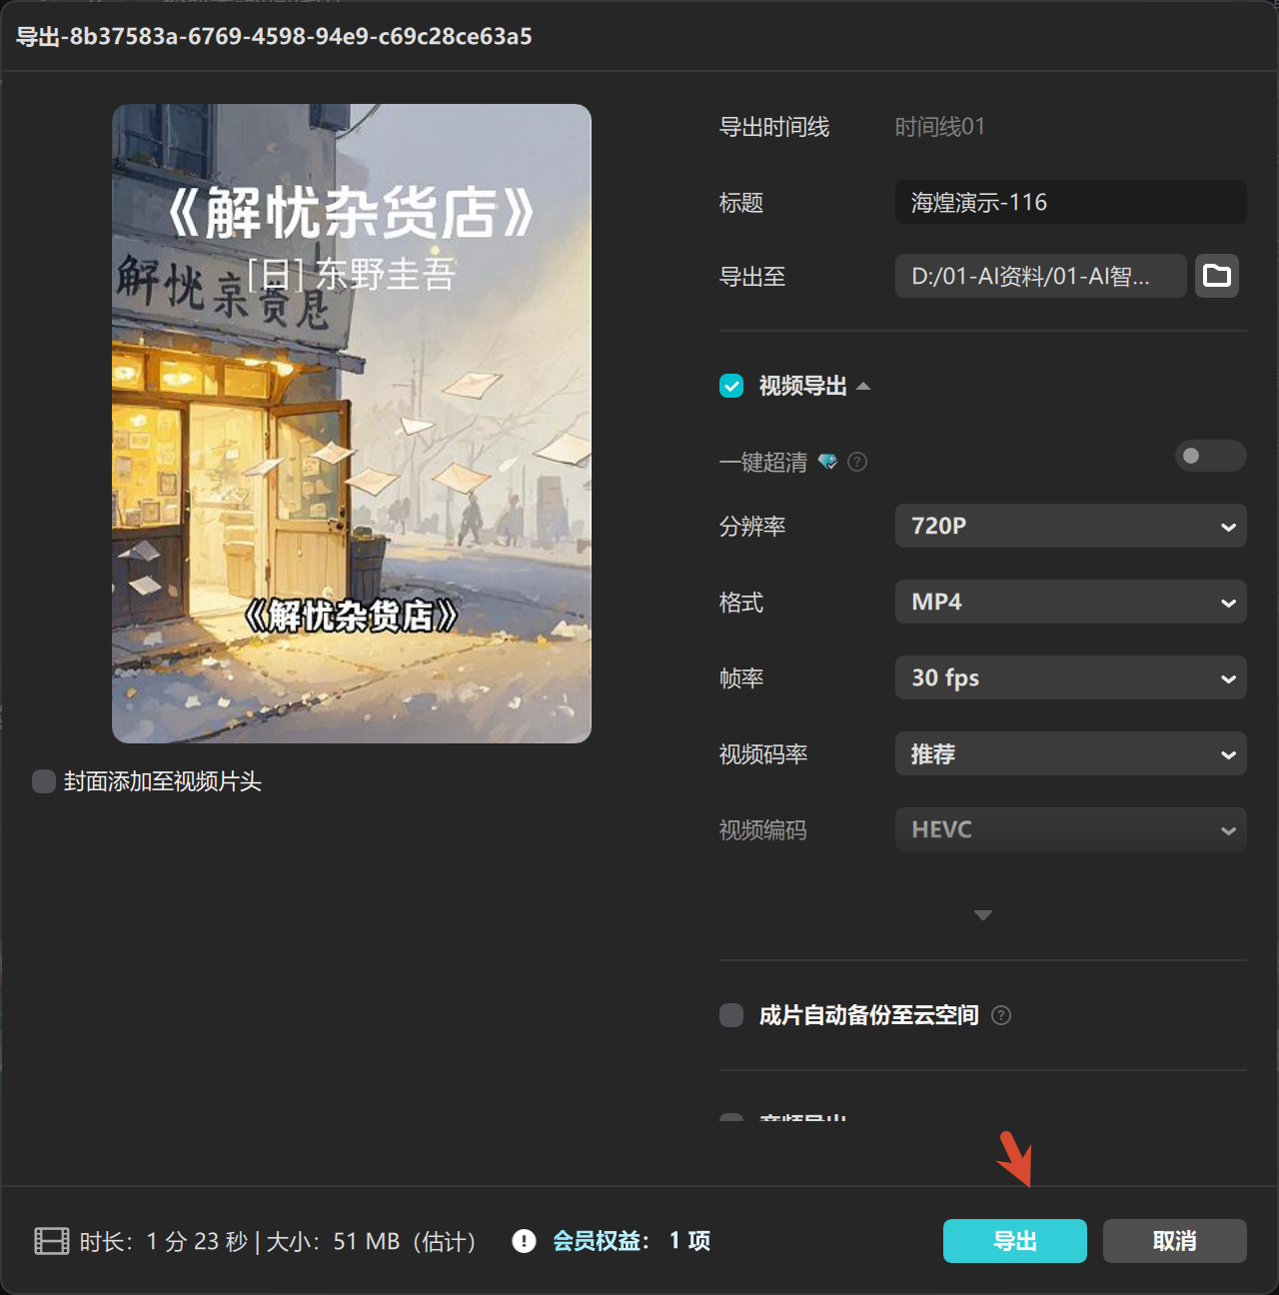Open folder browser beside the 导出至 path
This screenshot has width=1279, height=1295.
(1216, 276)
